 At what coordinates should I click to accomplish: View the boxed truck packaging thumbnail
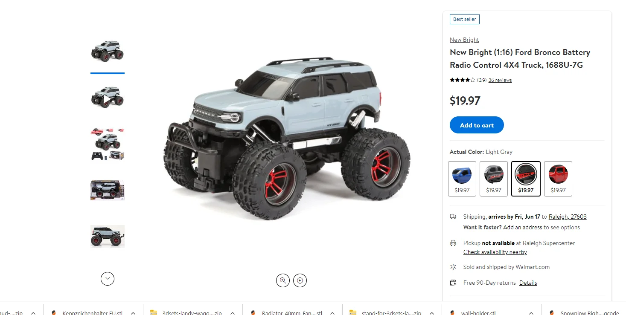(108, 190)
